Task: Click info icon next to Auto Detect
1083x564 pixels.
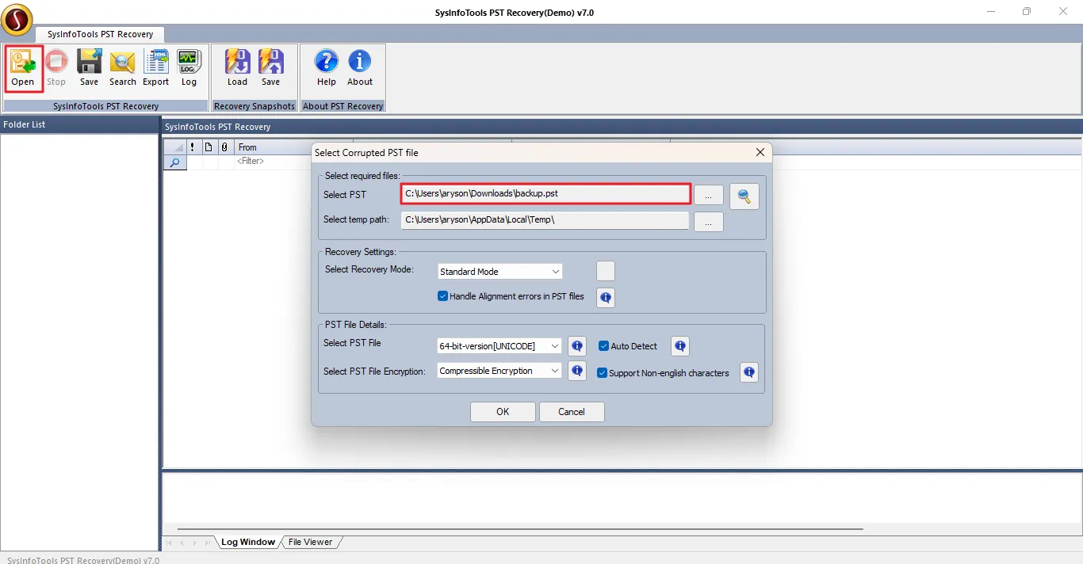Action: [679, 346]
